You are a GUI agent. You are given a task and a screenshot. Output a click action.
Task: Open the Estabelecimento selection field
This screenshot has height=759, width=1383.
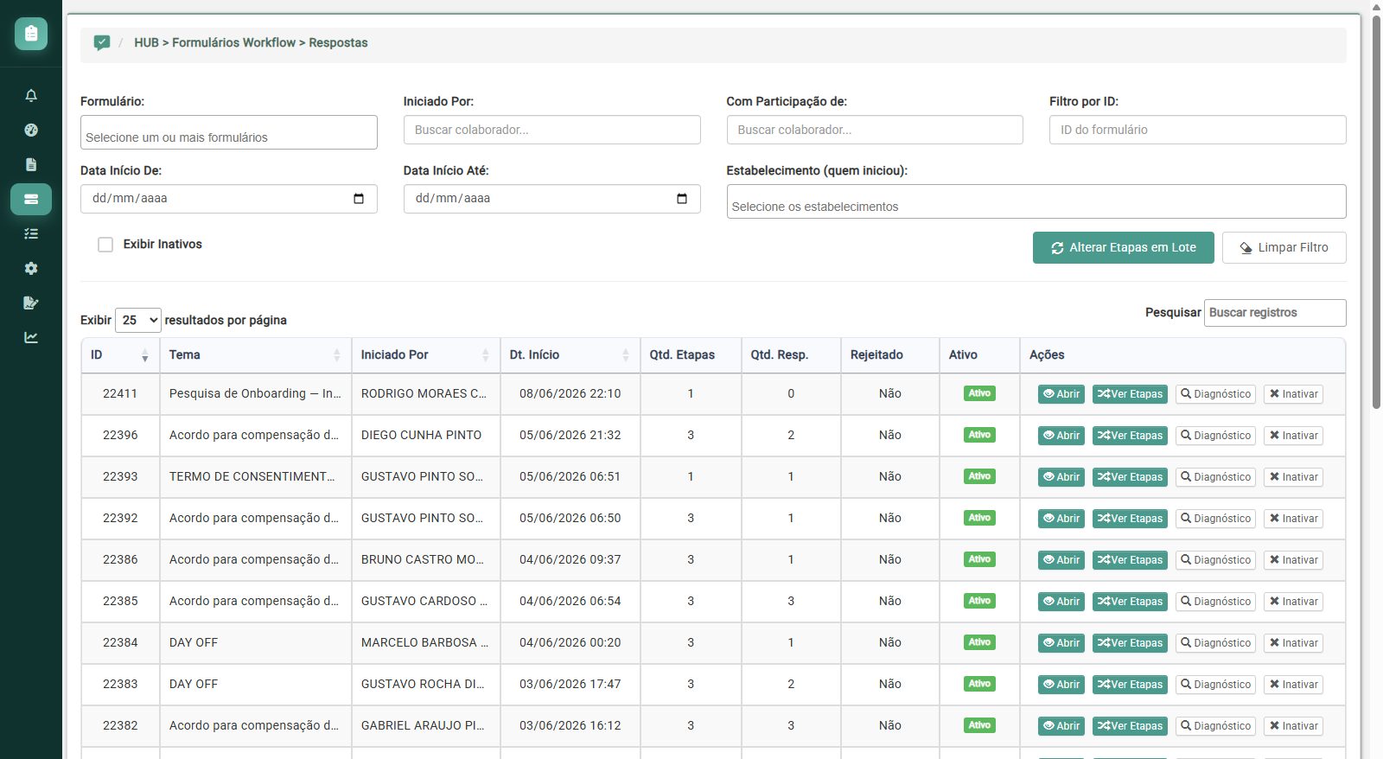(1036, 201)
